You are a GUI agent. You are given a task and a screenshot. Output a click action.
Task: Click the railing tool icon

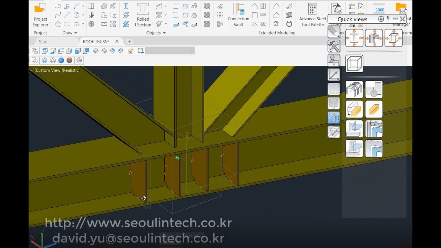[289, 15]
